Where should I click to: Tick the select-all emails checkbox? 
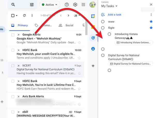pos(13,15)
